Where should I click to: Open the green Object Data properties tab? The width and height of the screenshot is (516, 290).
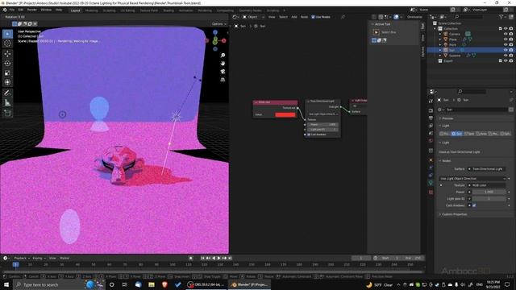(431, 183)
